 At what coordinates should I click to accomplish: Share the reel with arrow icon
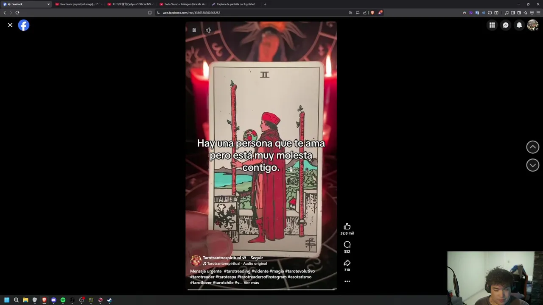(x=347, y=263)
